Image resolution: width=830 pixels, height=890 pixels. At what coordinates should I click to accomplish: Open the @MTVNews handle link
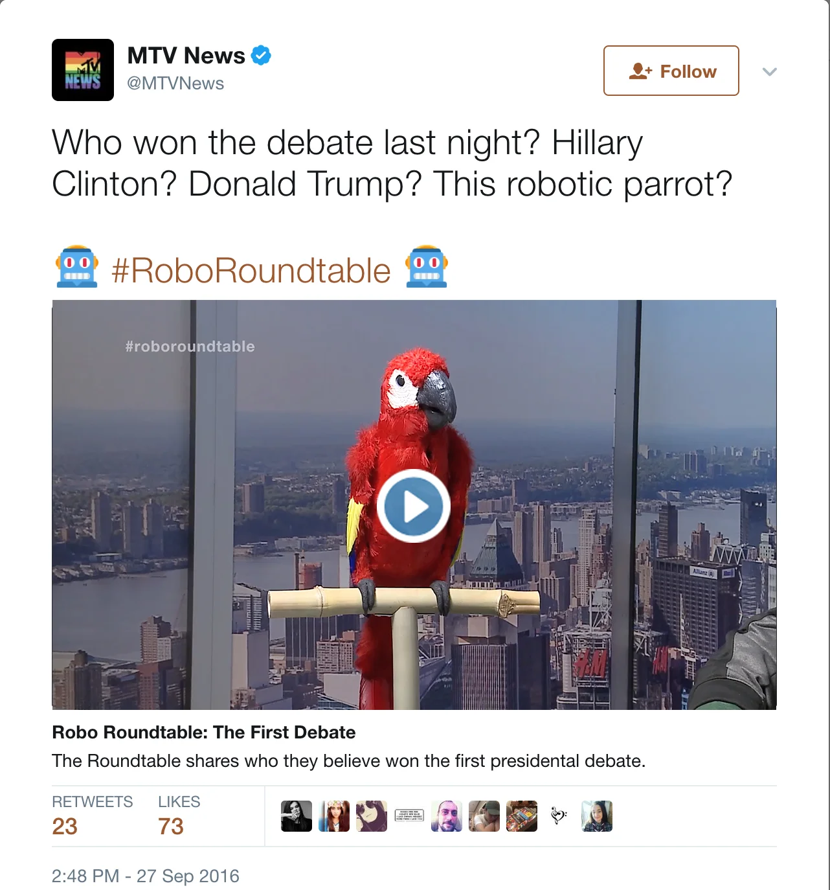pyautogui.click(x=175, y=84)
